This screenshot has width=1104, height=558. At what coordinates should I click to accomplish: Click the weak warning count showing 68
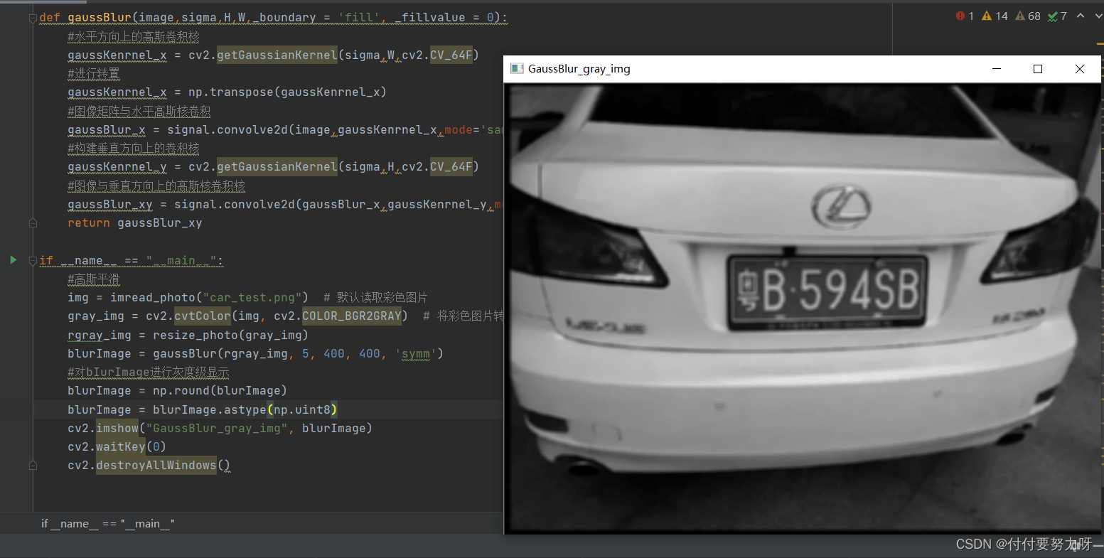(1027, 16)
